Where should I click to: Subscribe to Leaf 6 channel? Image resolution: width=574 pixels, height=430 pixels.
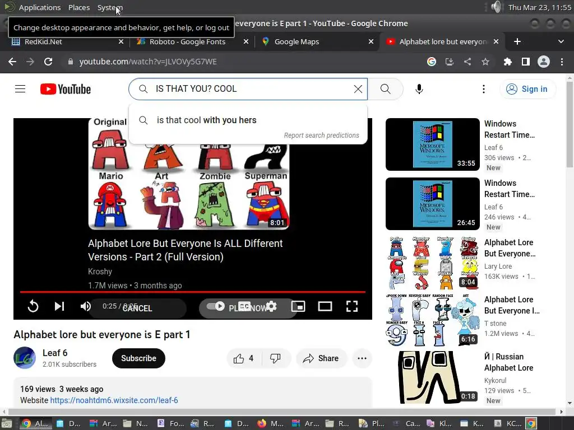138,358
